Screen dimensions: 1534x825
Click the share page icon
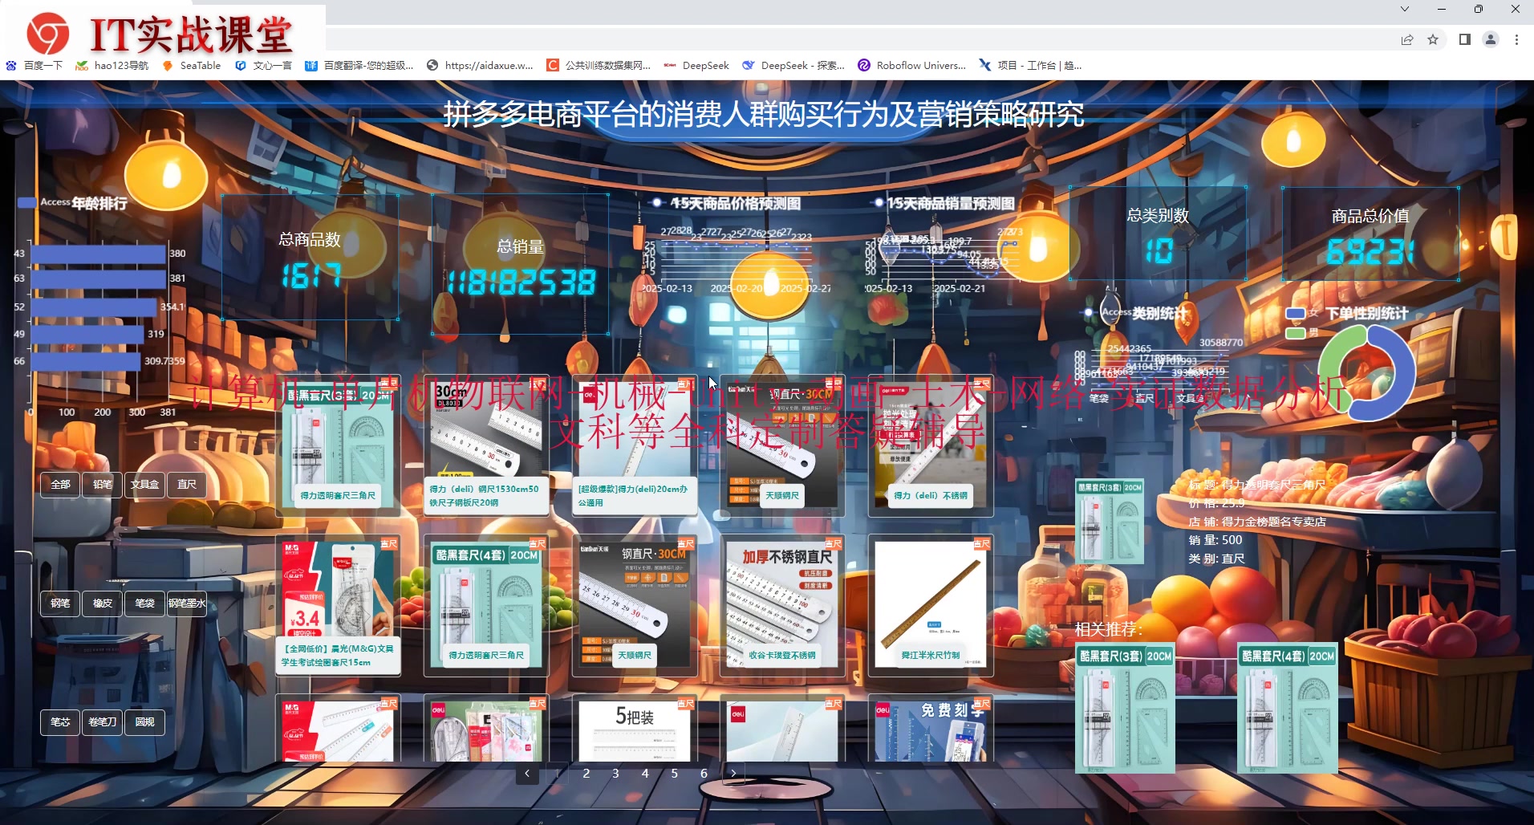point(1407,39)
